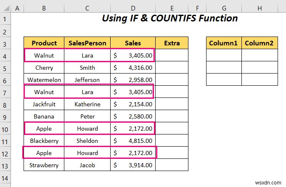Click the Watermelon product cell
The image size is (286, 187).
pyautogui.click(x=44, y=80)
